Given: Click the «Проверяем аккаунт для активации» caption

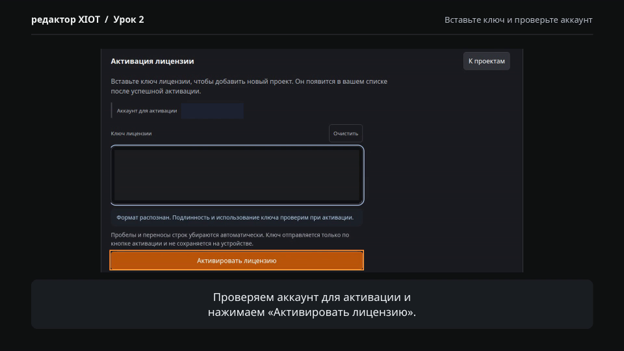Looking at the screenshot, I should (x=312, y=304).
